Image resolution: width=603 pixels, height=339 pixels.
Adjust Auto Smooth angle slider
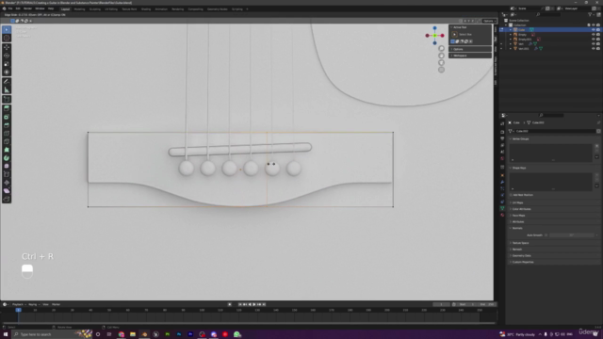point(572,235)
